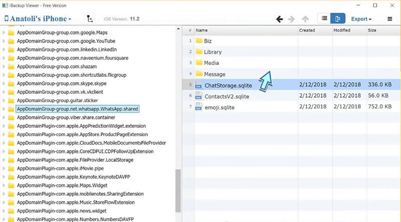
Task: Select CoreCDPUI.CDPFollowUpExtension tree item
Action: (85, 151)
